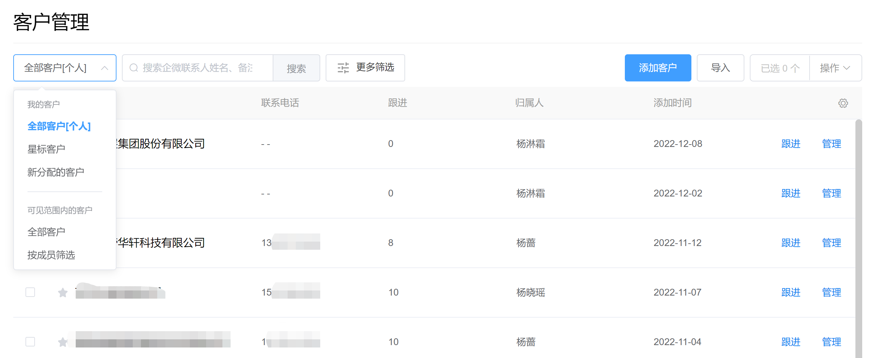Click the blue 添加客户 button

pyautogui.click(x=657, y=68)
